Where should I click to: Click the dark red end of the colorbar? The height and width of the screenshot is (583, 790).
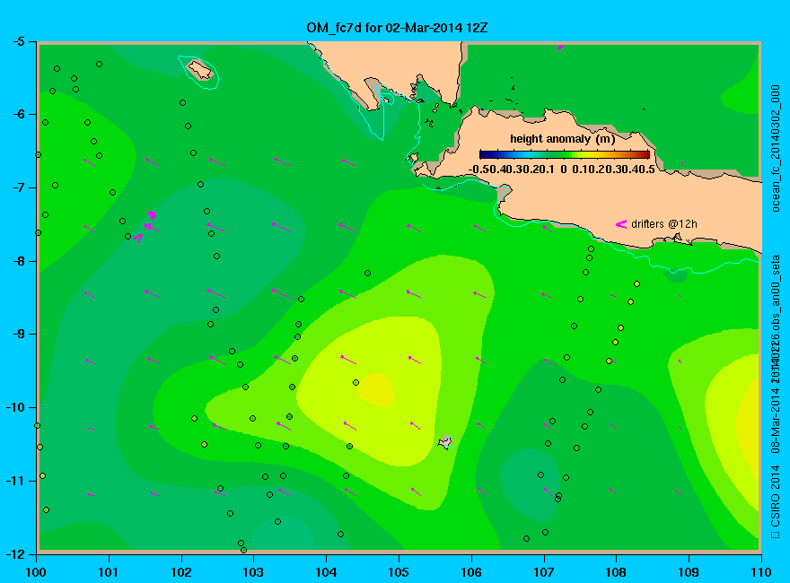pos(645,154)
